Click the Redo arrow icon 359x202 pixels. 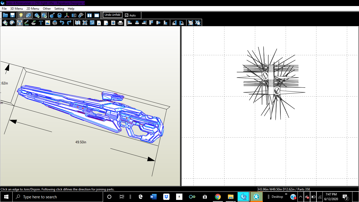pos(69,23)
